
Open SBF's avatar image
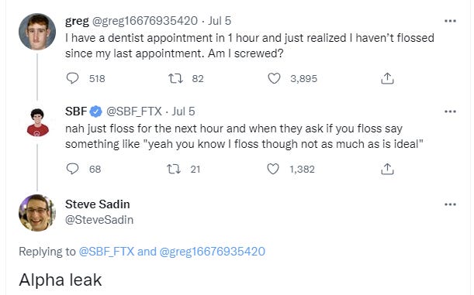coord(37,122)
